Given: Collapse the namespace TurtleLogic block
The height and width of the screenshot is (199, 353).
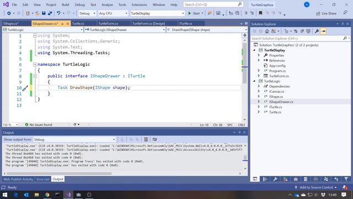Looking at the screenshot, I should click(35, 64).
